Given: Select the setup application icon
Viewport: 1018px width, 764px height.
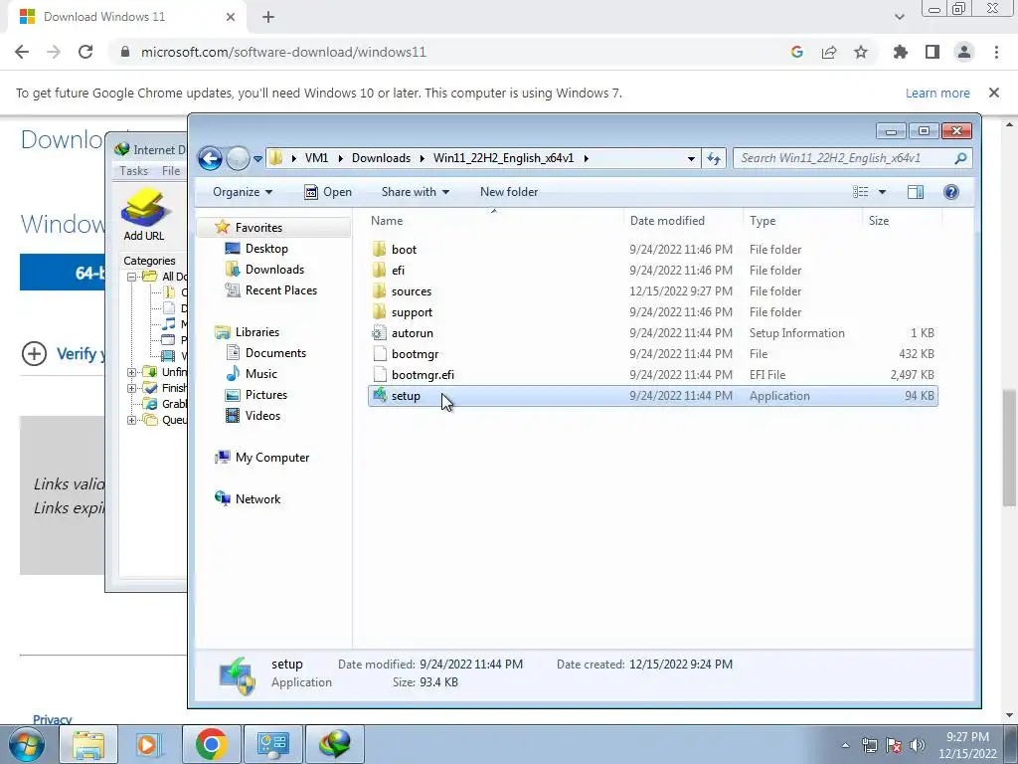Looking at the screenshot, I should point(379,395).
